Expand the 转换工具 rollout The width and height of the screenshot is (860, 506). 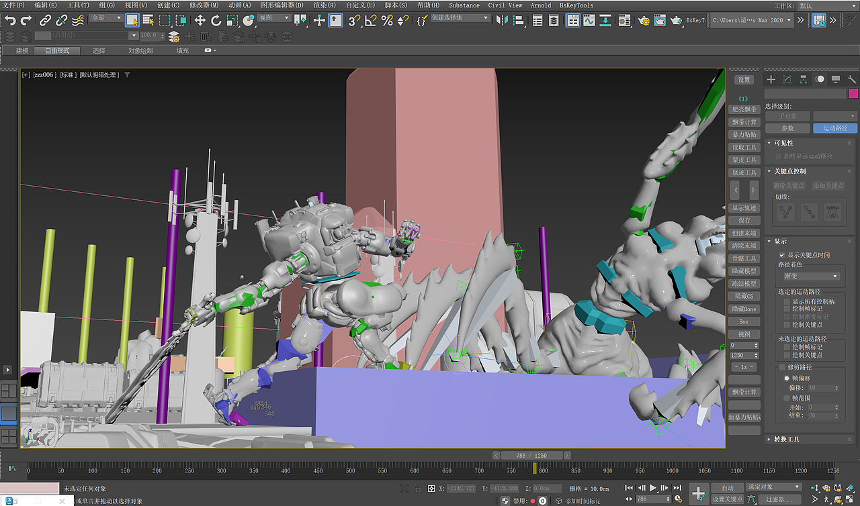coord(786,440)
